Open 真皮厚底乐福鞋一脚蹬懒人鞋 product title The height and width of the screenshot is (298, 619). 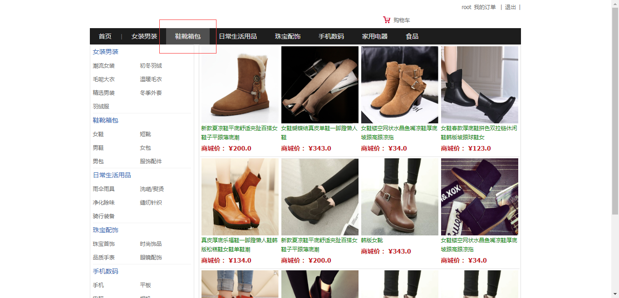[240, 245]
